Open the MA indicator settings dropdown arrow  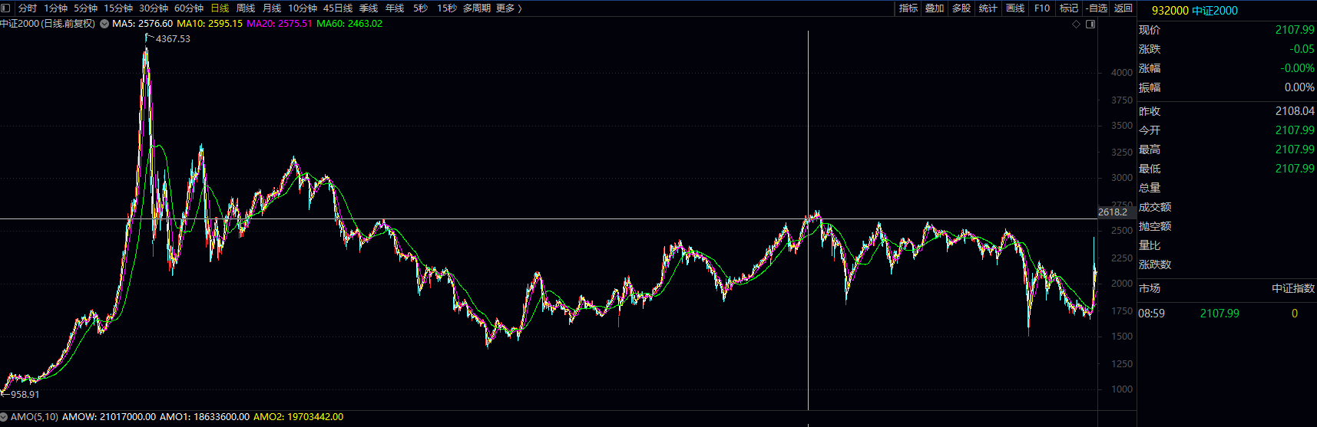[104, 24]
